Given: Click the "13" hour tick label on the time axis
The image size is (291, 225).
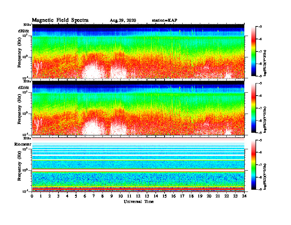Looking at the screenshot, I should pyautogui.click(x=147, y=196).
